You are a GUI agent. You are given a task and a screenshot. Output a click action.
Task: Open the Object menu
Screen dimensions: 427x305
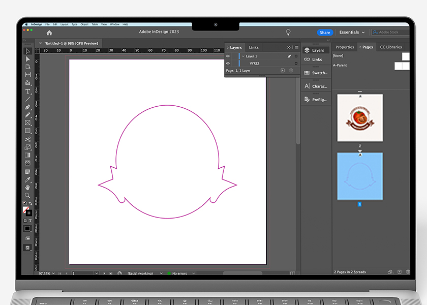pyautogui.click(x=84, y=24)
